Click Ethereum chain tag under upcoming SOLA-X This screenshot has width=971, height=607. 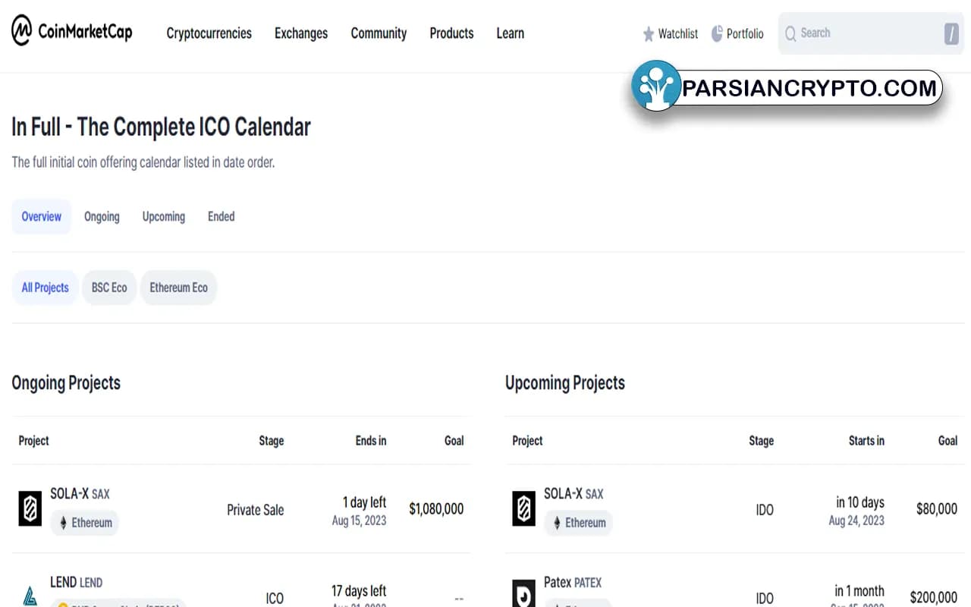coord(579,523)
